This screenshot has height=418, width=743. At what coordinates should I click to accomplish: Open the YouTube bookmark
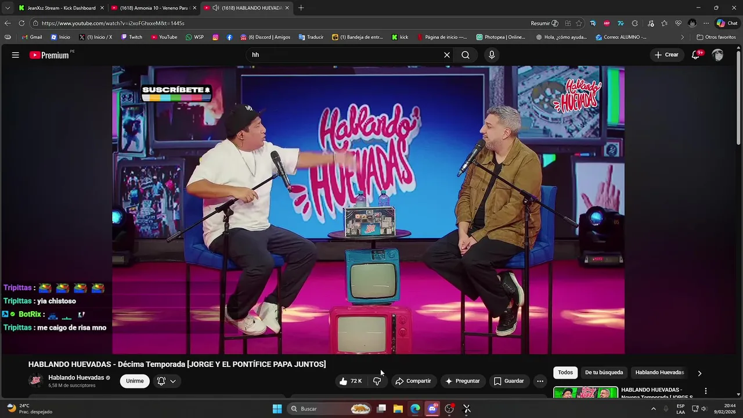coord(164,37)
